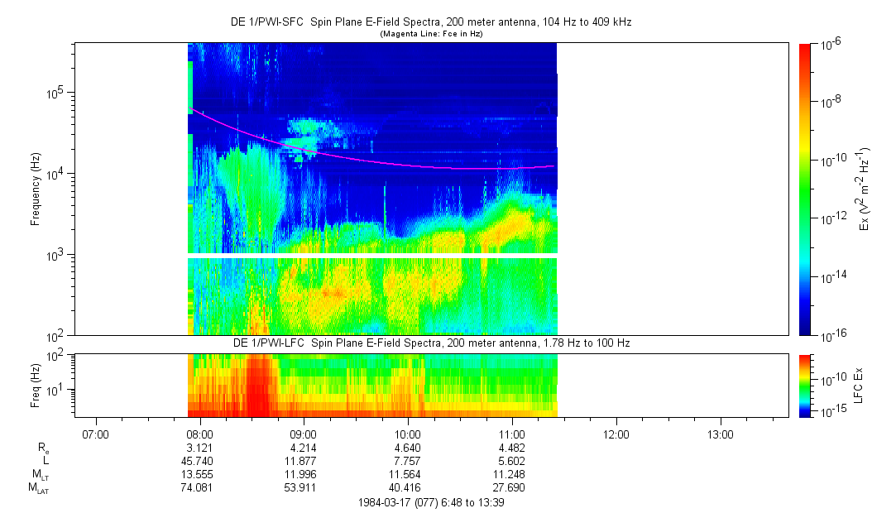Click the Re value 4.640
The height and width of the screenshot is (513, 896).
(408, 448)
